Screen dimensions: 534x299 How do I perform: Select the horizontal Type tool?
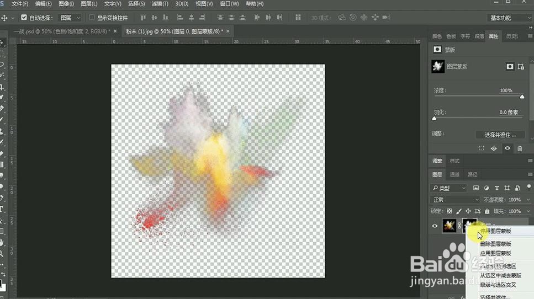[x=2, y=209]
